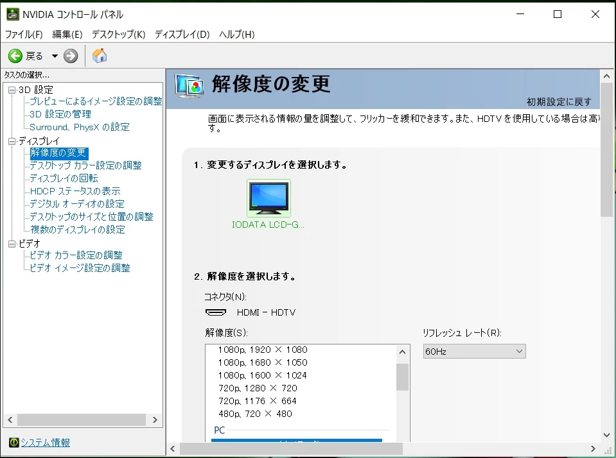The image size is (616, 458).
Task: Open 複数のディスプレイの設定 page
Action: [x=77, y=230]
